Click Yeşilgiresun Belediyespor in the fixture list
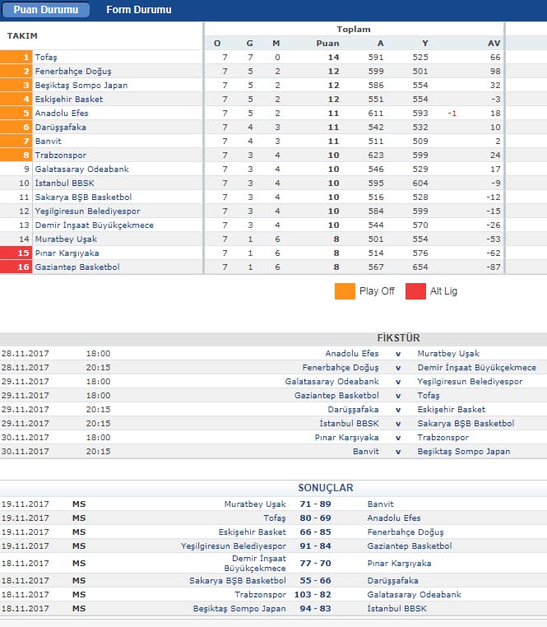 tap(470, 382)
